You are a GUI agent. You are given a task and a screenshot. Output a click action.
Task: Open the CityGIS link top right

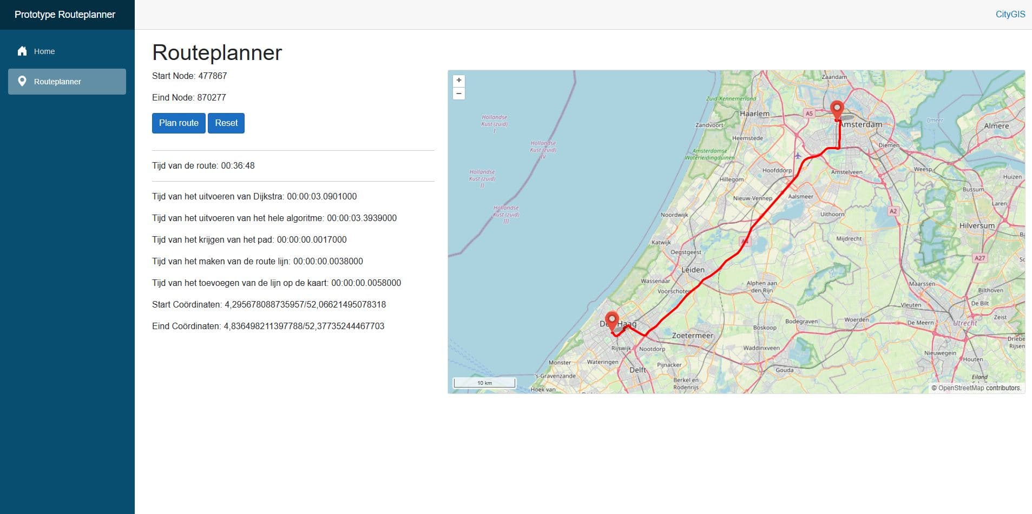point(1010,14)
